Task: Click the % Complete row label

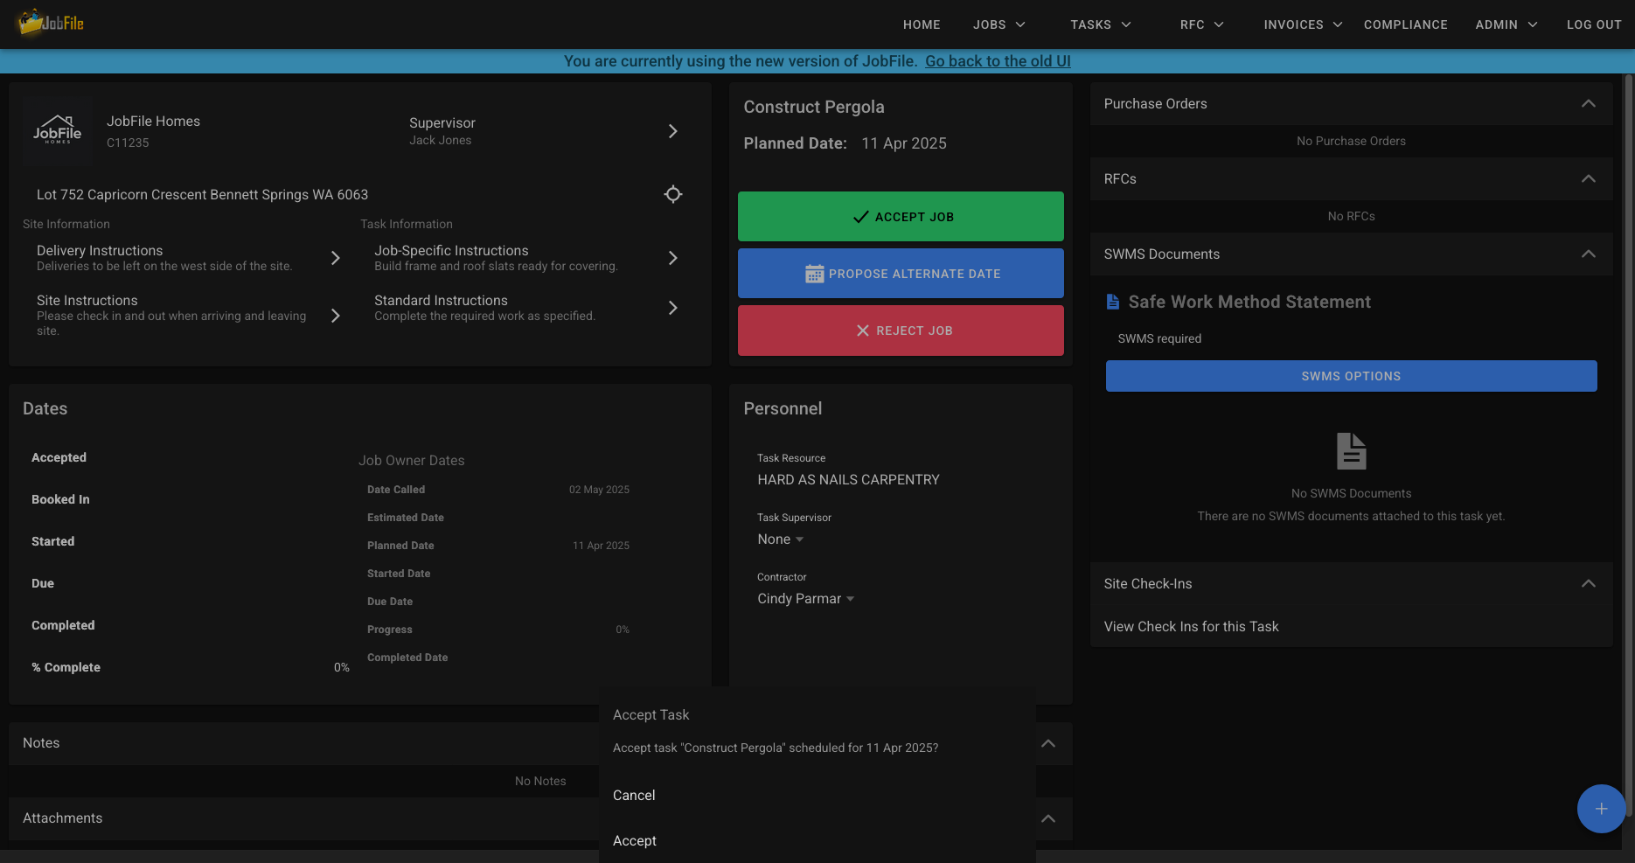Action: pos(66,667)
